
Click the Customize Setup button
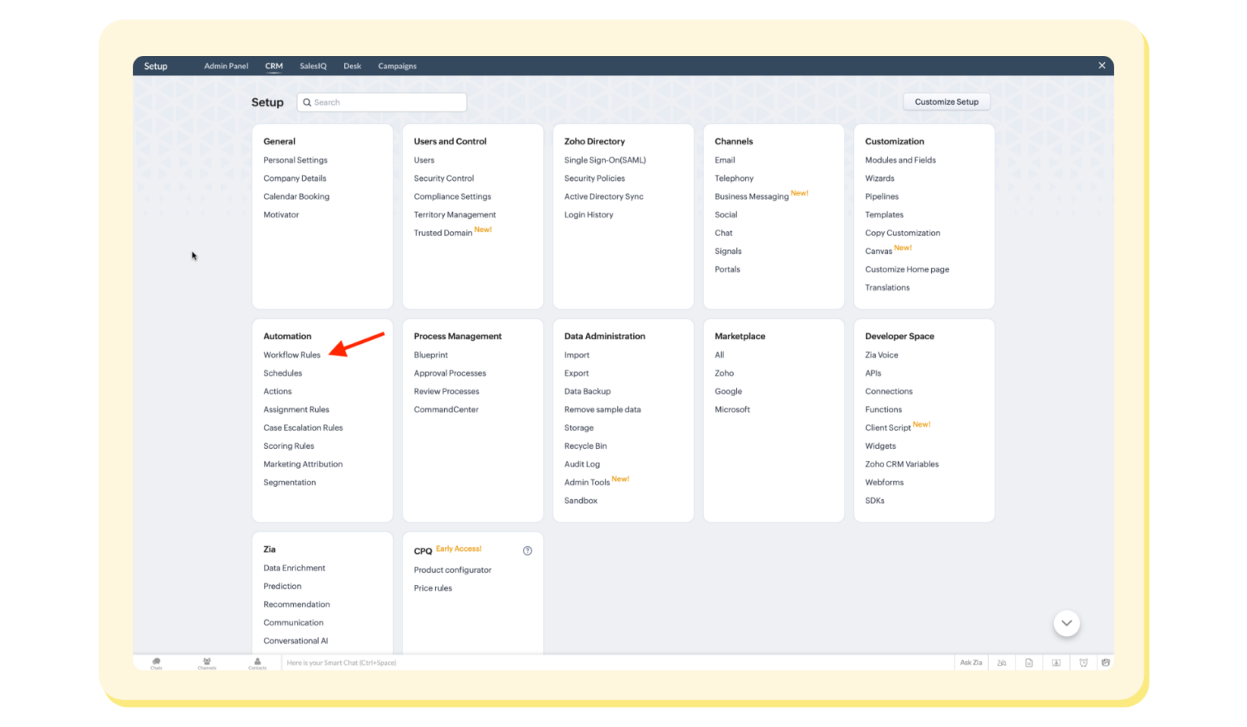click(946, 101)
